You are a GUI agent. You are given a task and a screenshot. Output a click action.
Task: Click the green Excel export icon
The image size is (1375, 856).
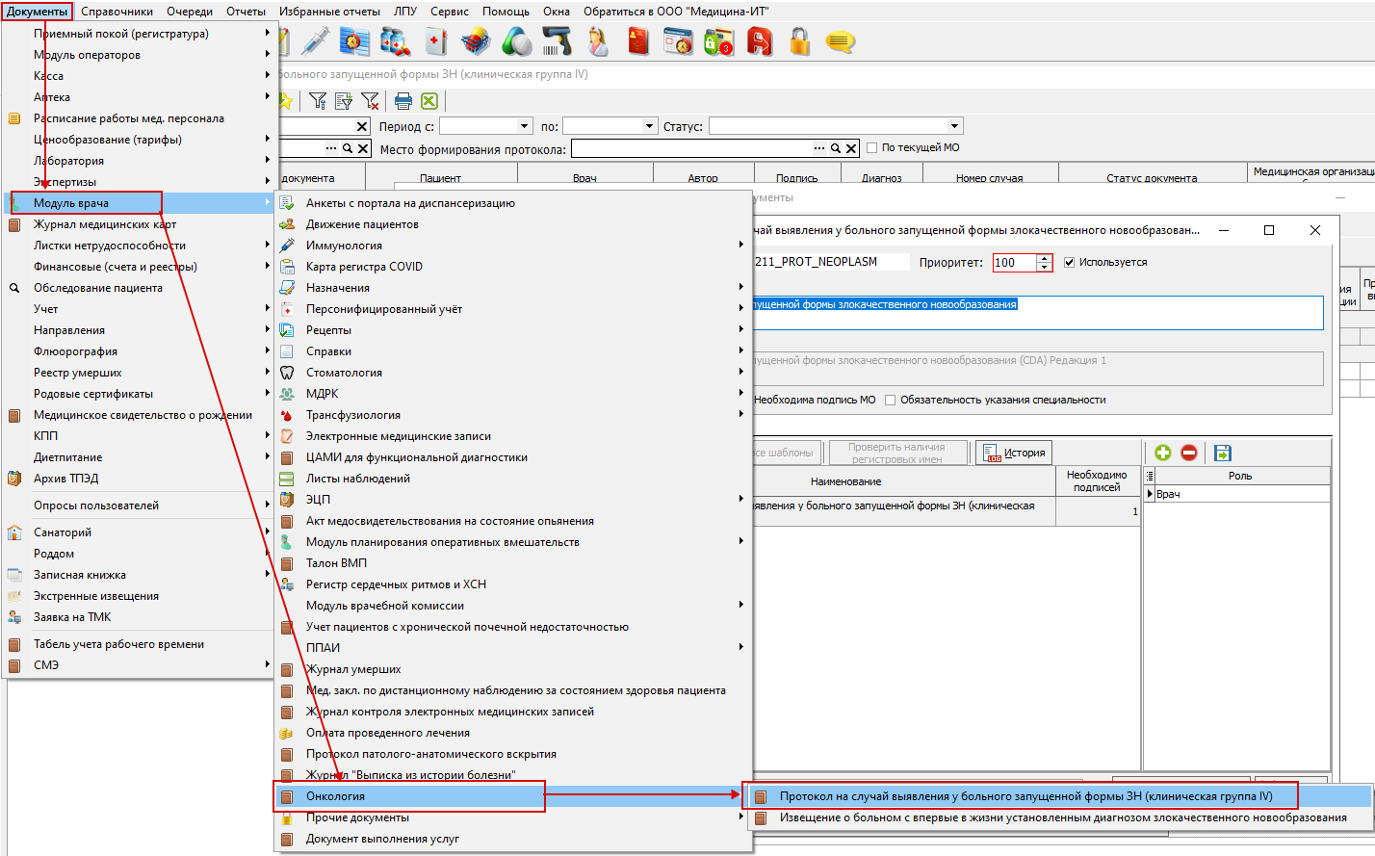pos(429,101)
